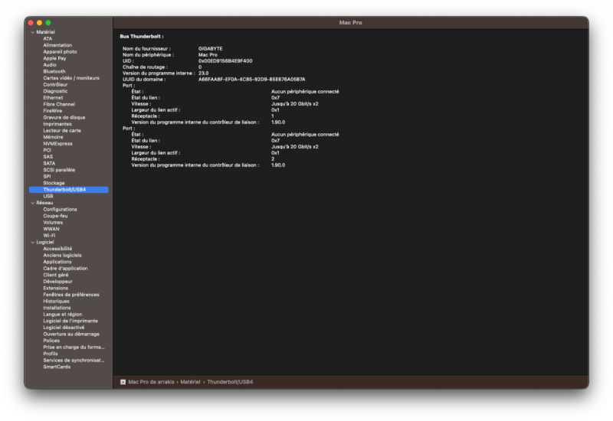The height and width of the screenshot is (421, 613).
Task: Click Matériel in the bottom path bar
Action: [x=190, y=382]
